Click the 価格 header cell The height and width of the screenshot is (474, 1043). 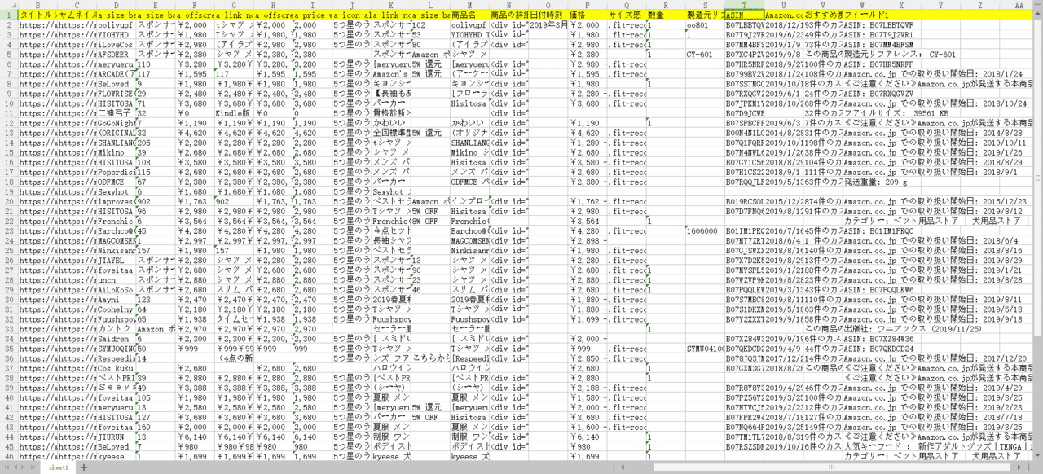589,15
